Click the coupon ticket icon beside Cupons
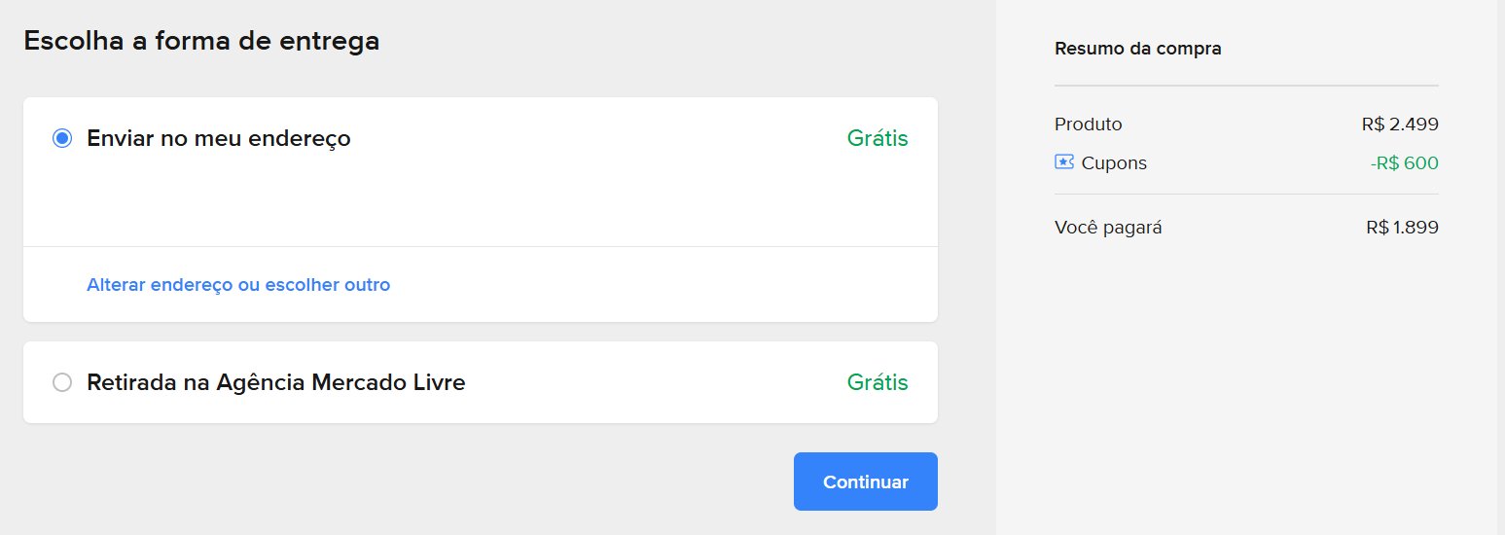Viewport: 1505px width, 535px height. pos(1064,162)
